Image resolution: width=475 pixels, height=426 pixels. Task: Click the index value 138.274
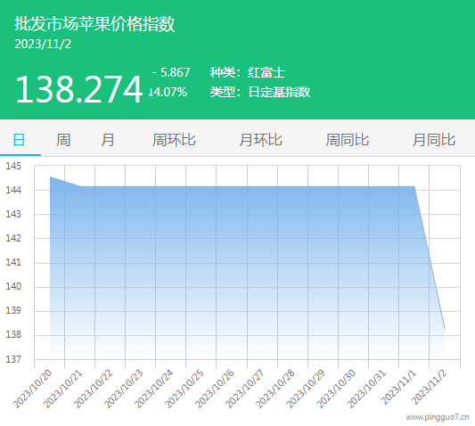point(78,89)
